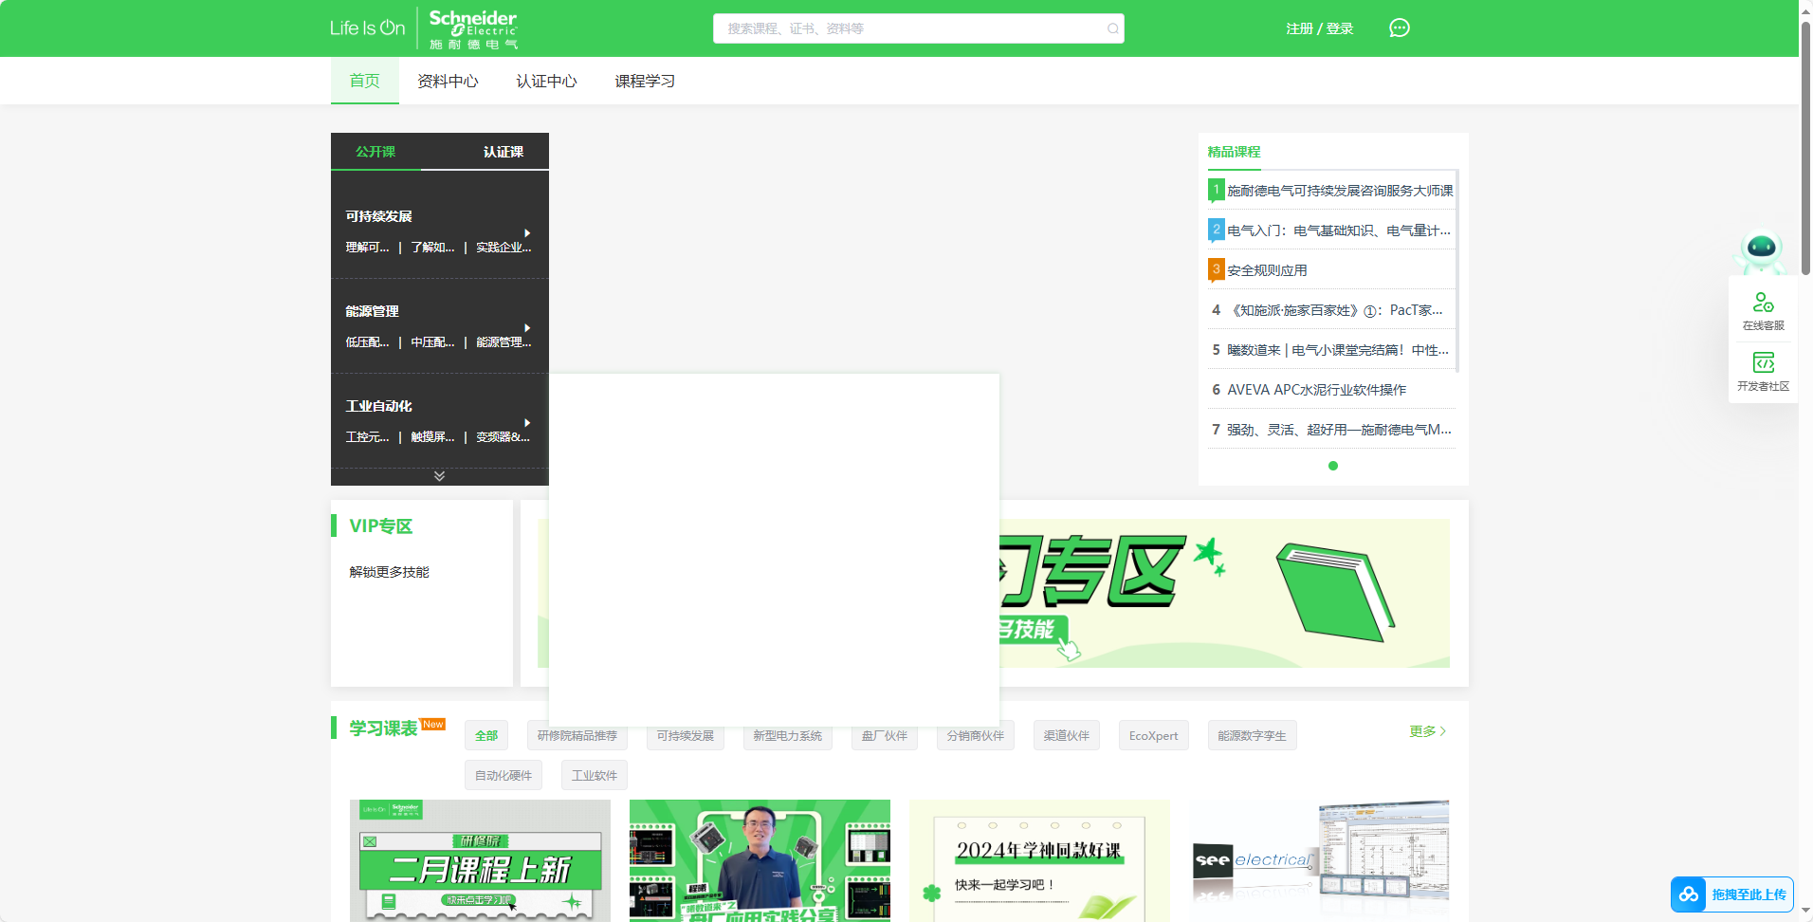This screenshot has height=922, width=1813.
Task: Click 工控元... subcategory link
Action: (367, 437)
